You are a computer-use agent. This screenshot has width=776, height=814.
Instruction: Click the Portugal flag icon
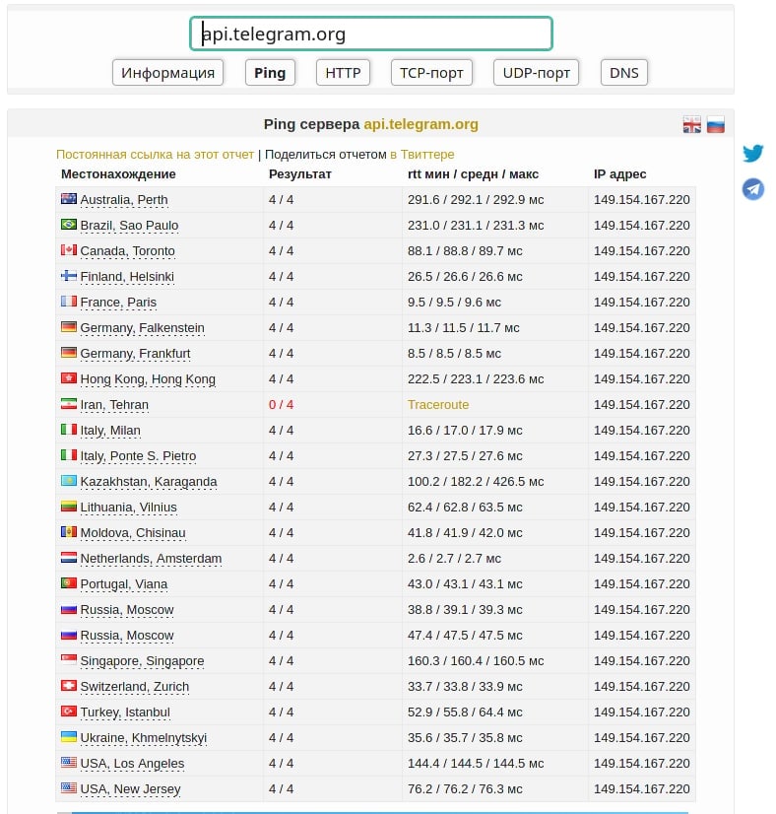69,583
